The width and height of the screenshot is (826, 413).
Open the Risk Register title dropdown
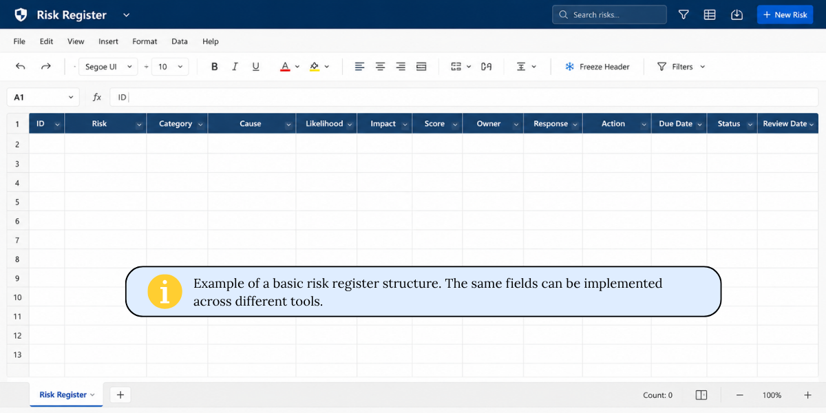point(126,14)
